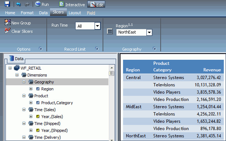This screenshot has width=226, height=141.
Task: Open the Data ribbon tab
Action: (x=43, y=13)
